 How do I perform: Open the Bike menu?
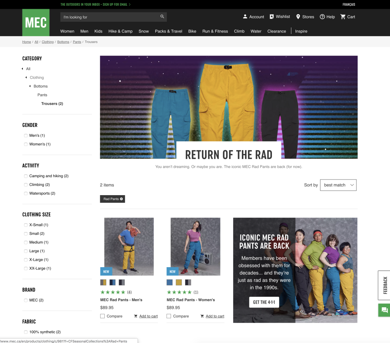click(x=192, y=31)
